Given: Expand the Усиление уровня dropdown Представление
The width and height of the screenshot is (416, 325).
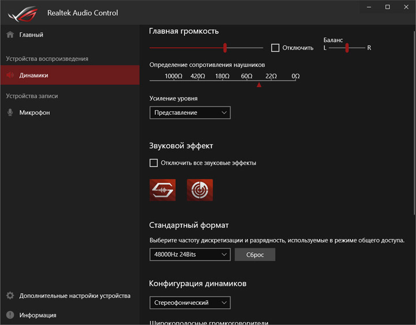Looking at the screenshot, I should [x=190, y=113].
